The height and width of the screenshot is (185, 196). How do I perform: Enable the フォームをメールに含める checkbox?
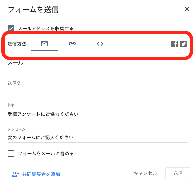pos(11,153)
